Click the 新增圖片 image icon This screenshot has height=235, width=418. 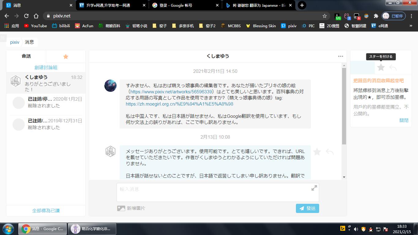click(x=121, y=208)
